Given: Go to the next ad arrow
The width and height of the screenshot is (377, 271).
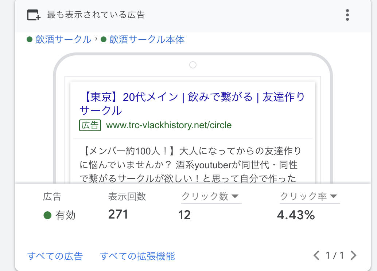Looking at the screenshot, I should [353, 255].
